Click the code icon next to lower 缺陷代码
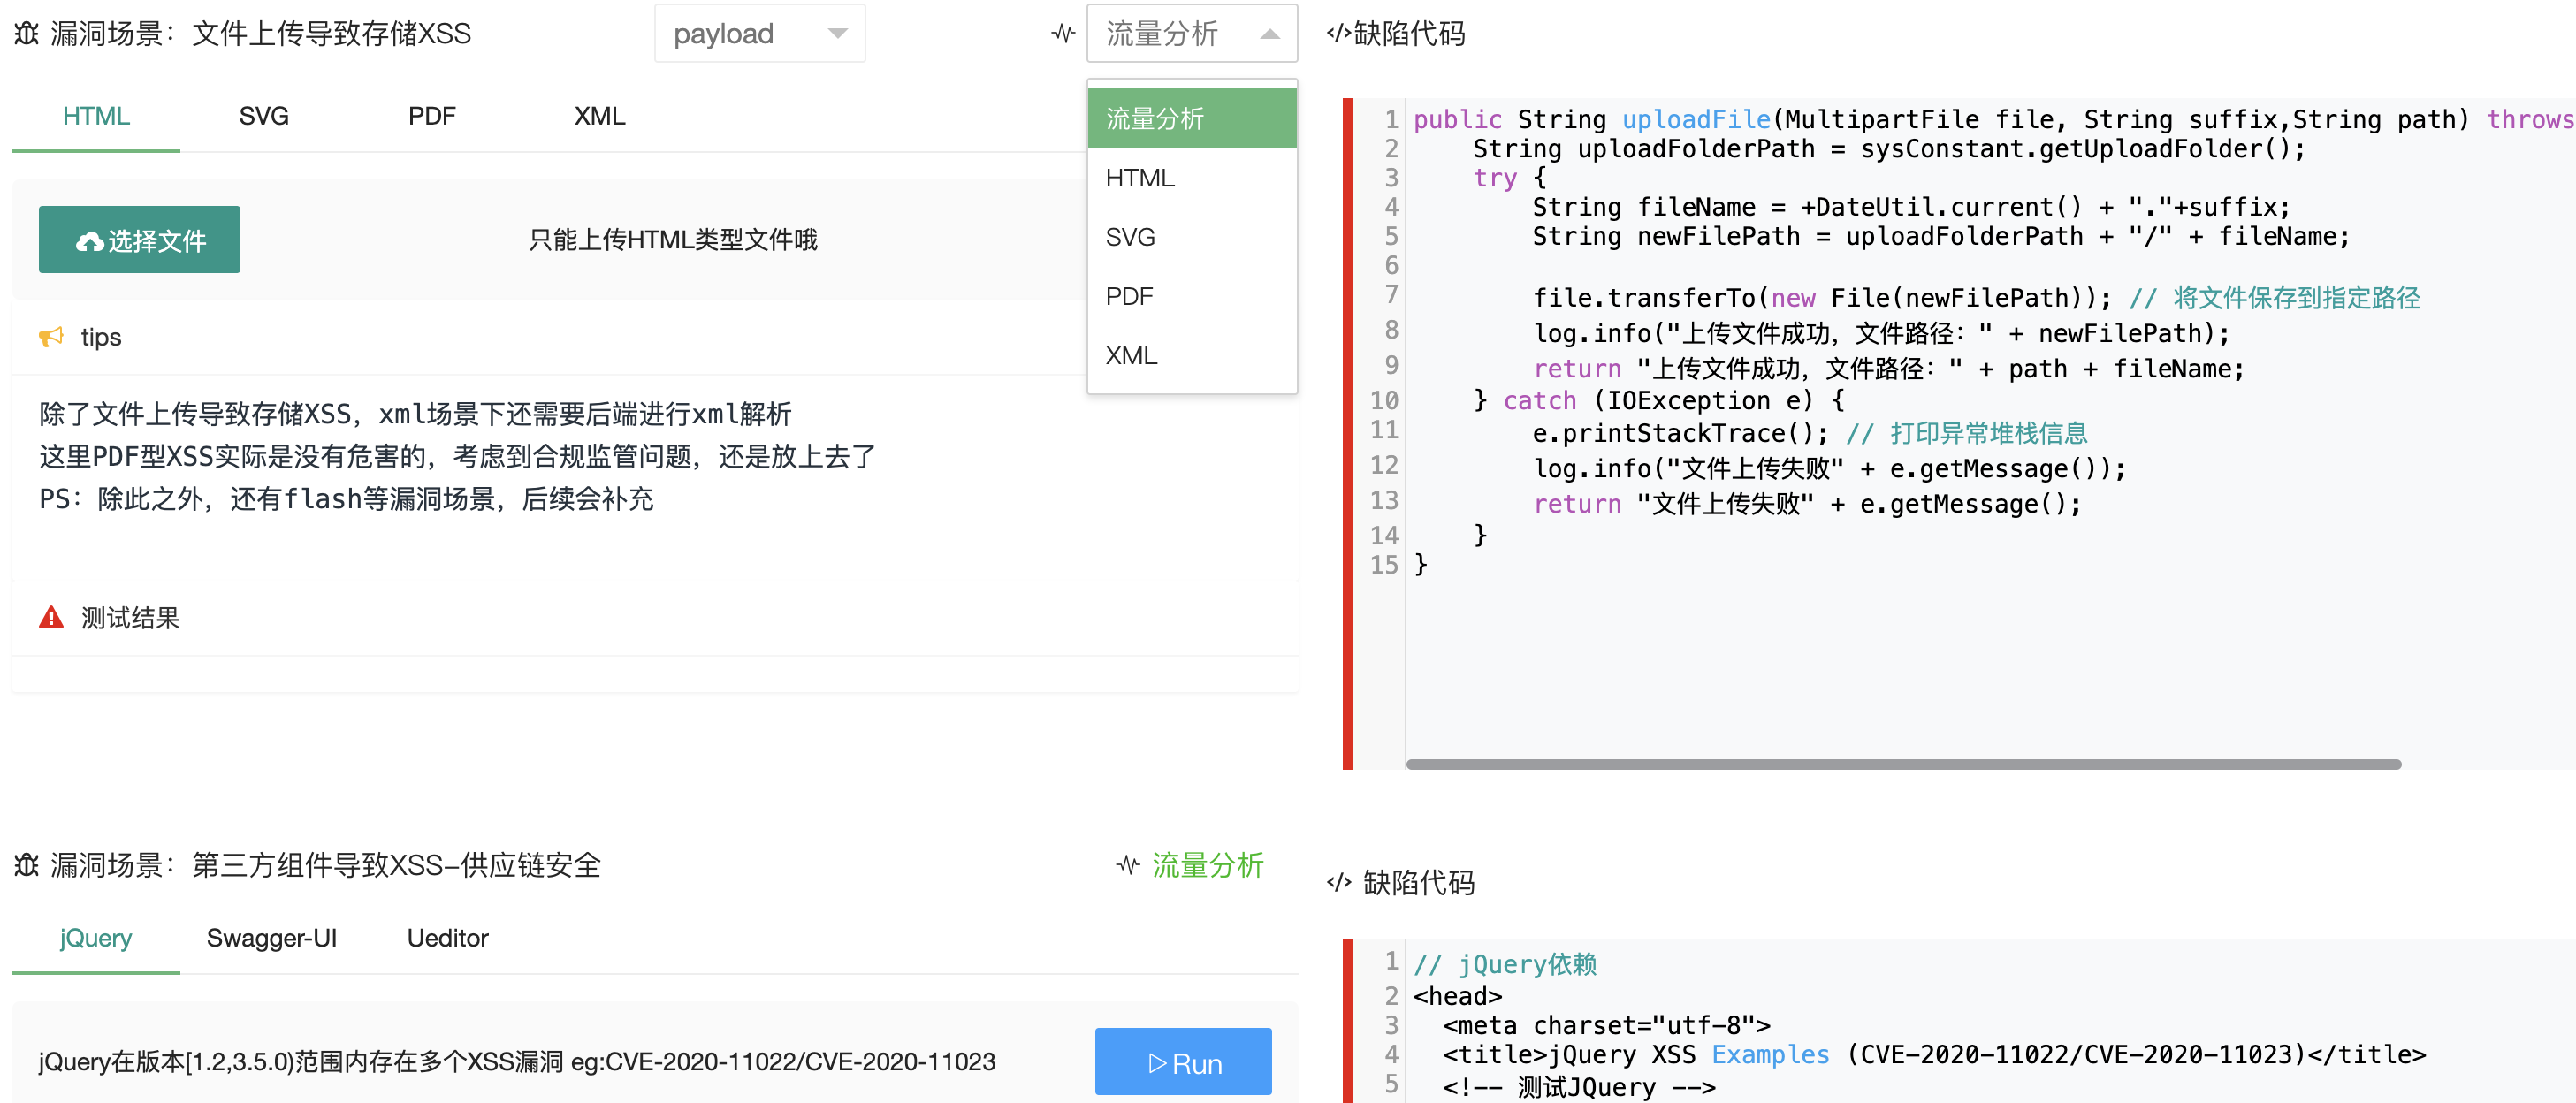This screenshot has width=2576, height=1103. (1338, 883)
